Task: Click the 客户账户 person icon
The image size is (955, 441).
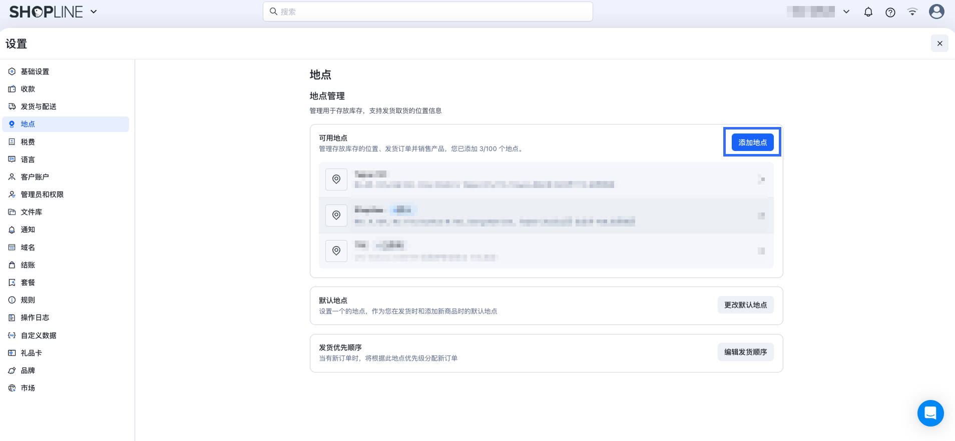Action: pyautogui.click(x=12, y=177)
